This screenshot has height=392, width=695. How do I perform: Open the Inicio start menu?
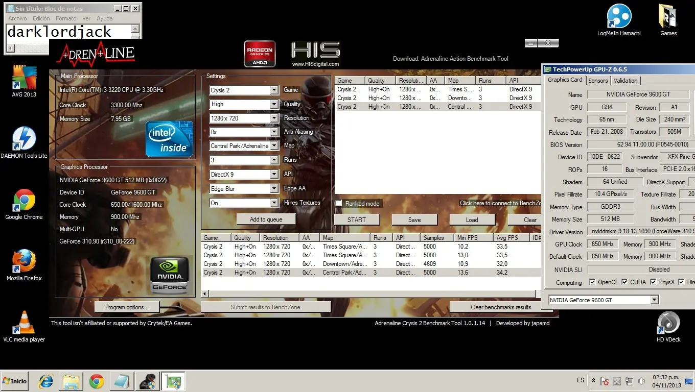pos(14,381)
